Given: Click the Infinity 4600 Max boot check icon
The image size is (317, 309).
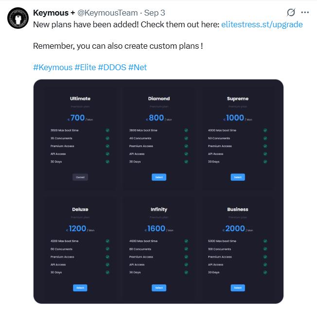Looking at the screenshot, I should point(186,241).
